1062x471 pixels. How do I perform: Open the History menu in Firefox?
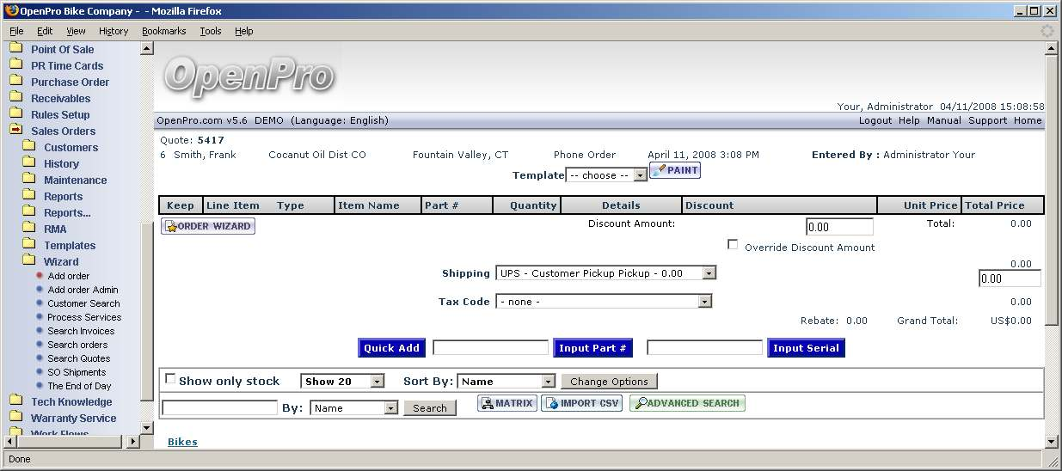pyautogui.click(x=114, y=31)
